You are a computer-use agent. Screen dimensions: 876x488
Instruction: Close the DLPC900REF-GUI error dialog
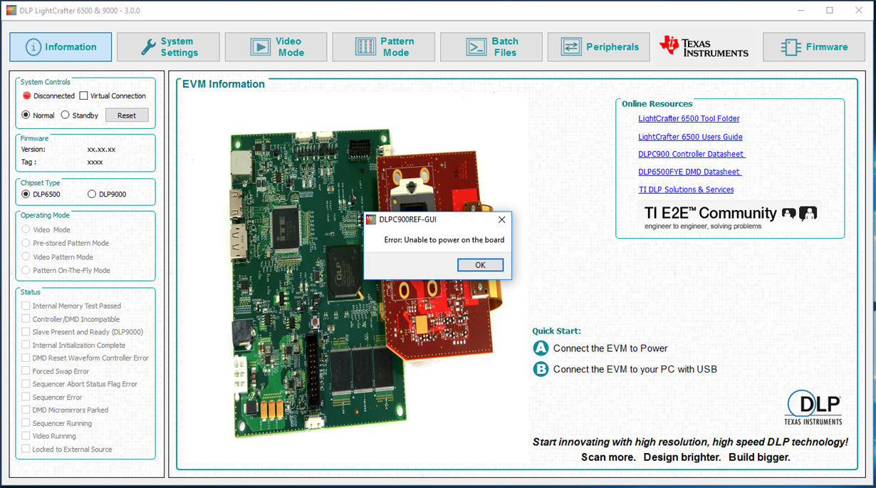coord(501,220)
